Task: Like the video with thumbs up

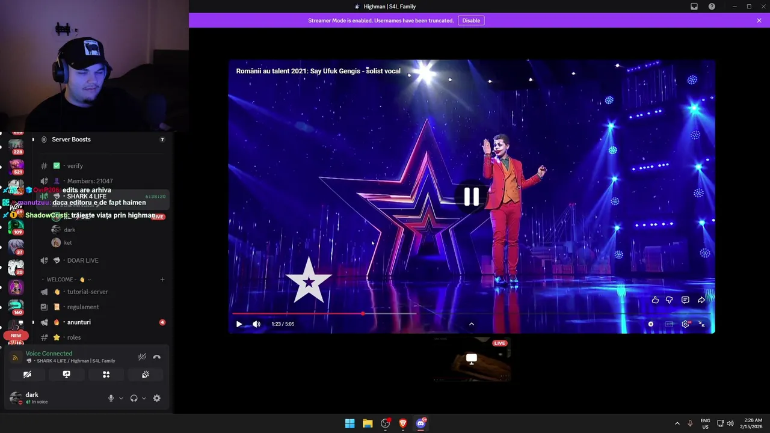Action: [655, 300]
